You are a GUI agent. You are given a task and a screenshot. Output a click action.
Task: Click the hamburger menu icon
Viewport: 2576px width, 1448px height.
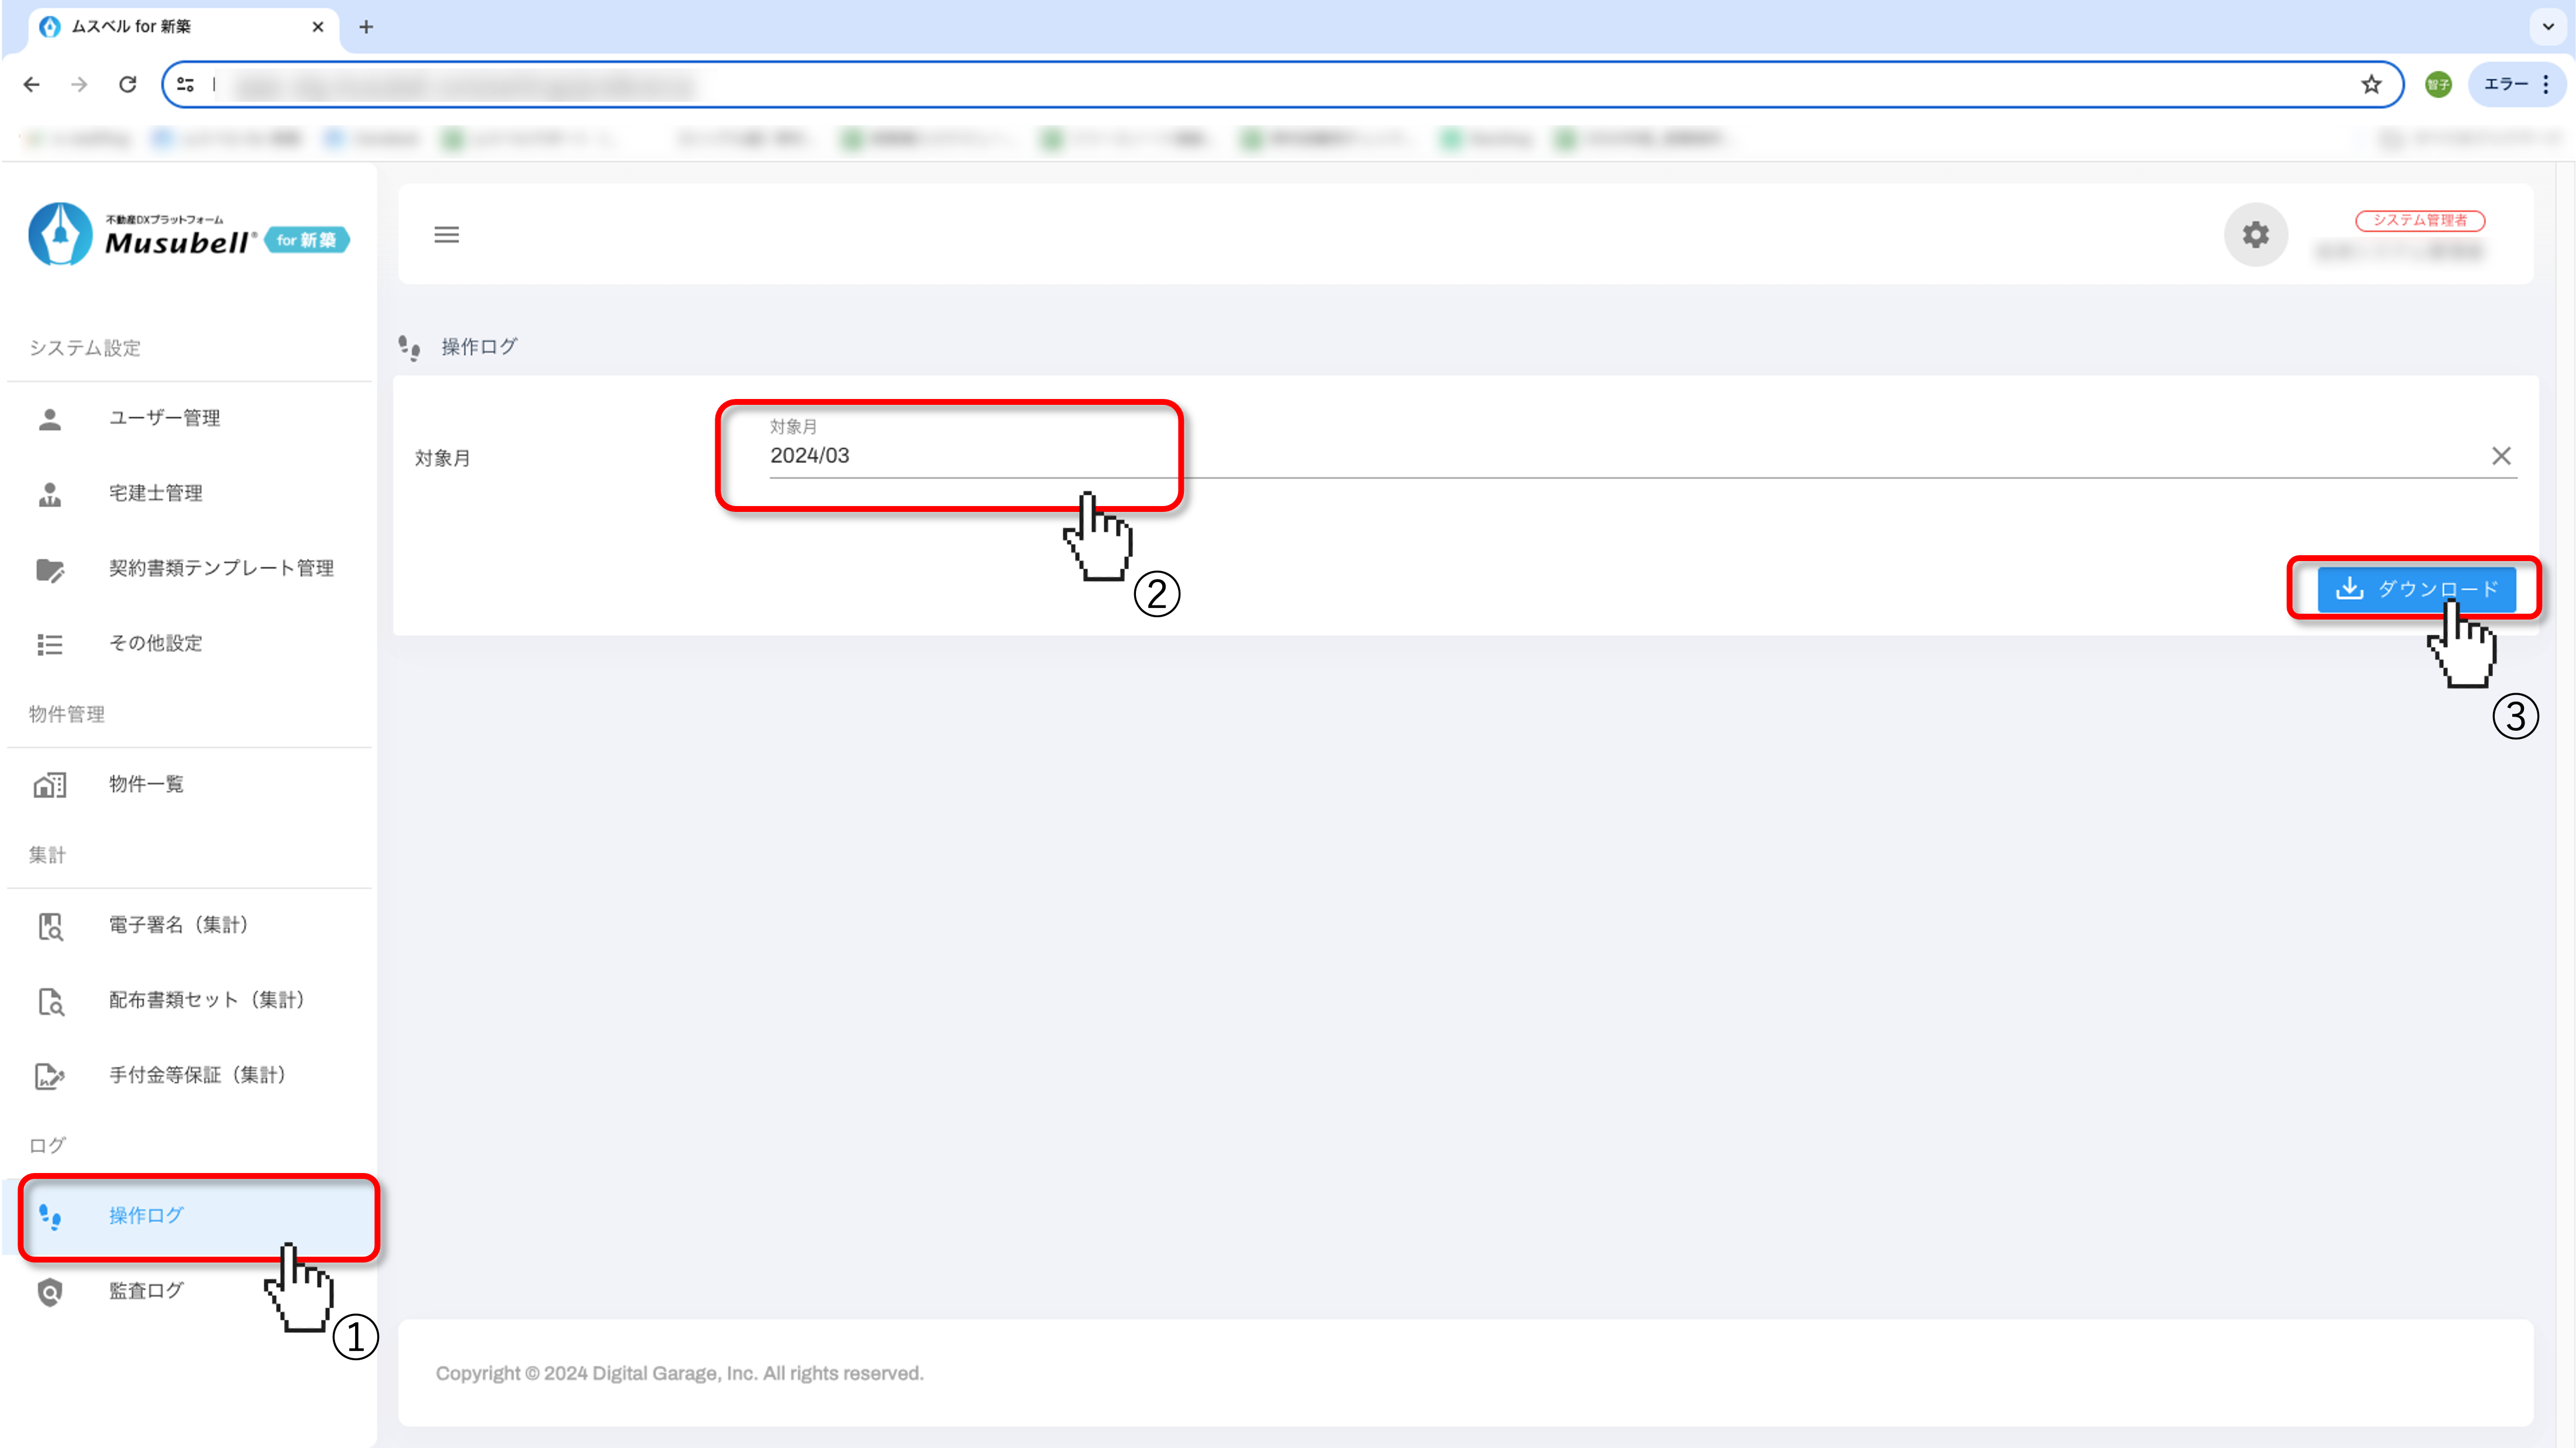click(446, 235)
